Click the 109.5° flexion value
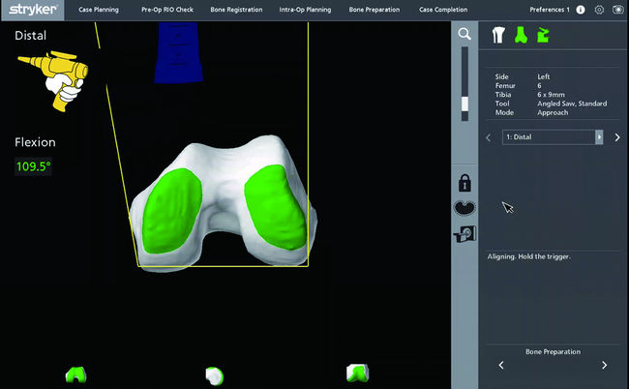 point(34,166)
